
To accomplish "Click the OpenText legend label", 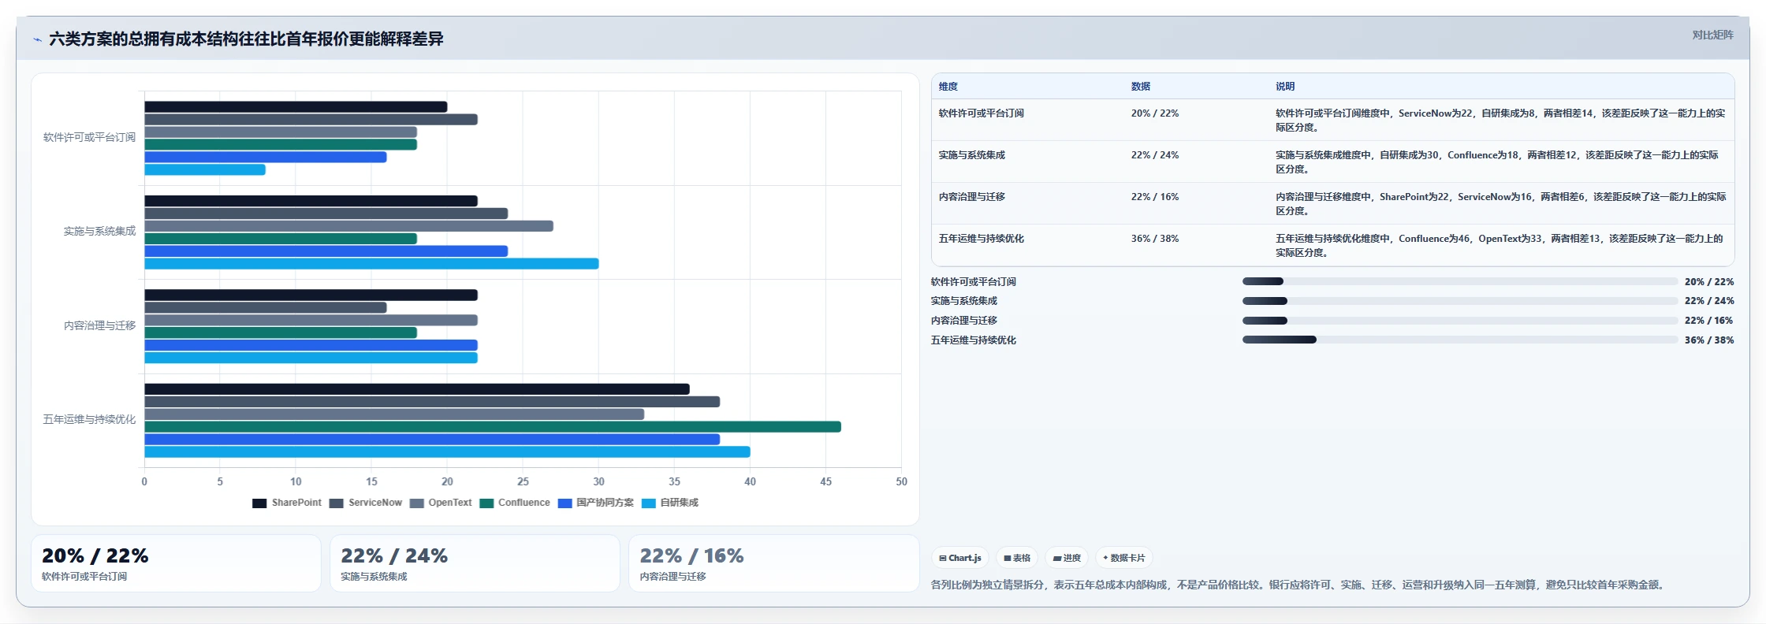I will coord(450,503).
